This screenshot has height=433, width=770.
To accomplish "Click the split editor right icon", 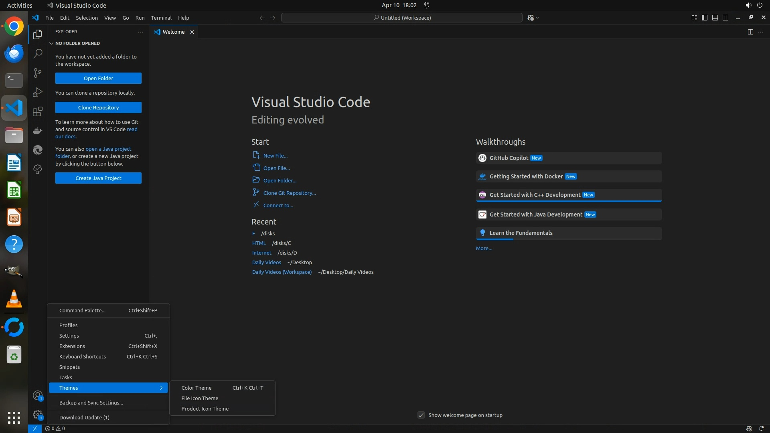I will tap(750, 32).
